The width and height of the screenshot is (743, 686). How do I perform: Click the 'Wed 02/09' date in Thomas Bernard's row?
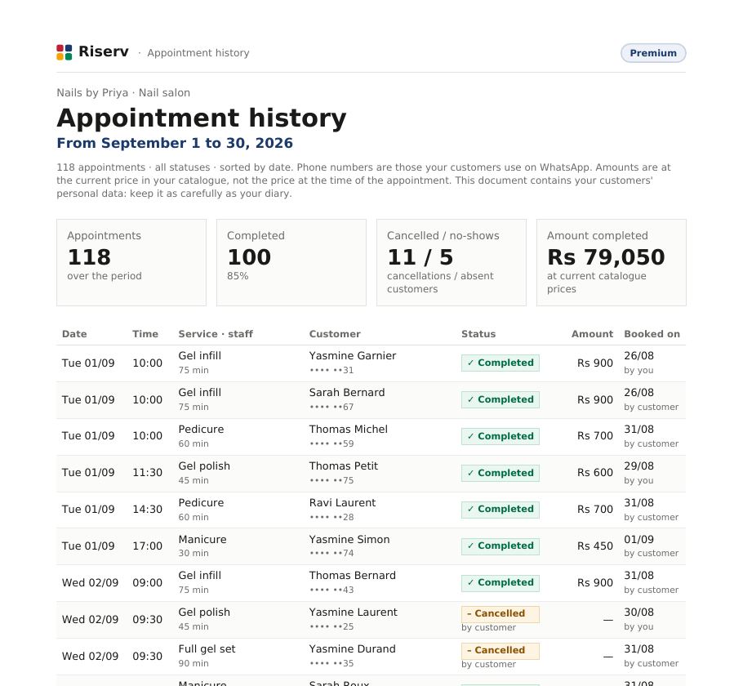(x=90, y=582)
